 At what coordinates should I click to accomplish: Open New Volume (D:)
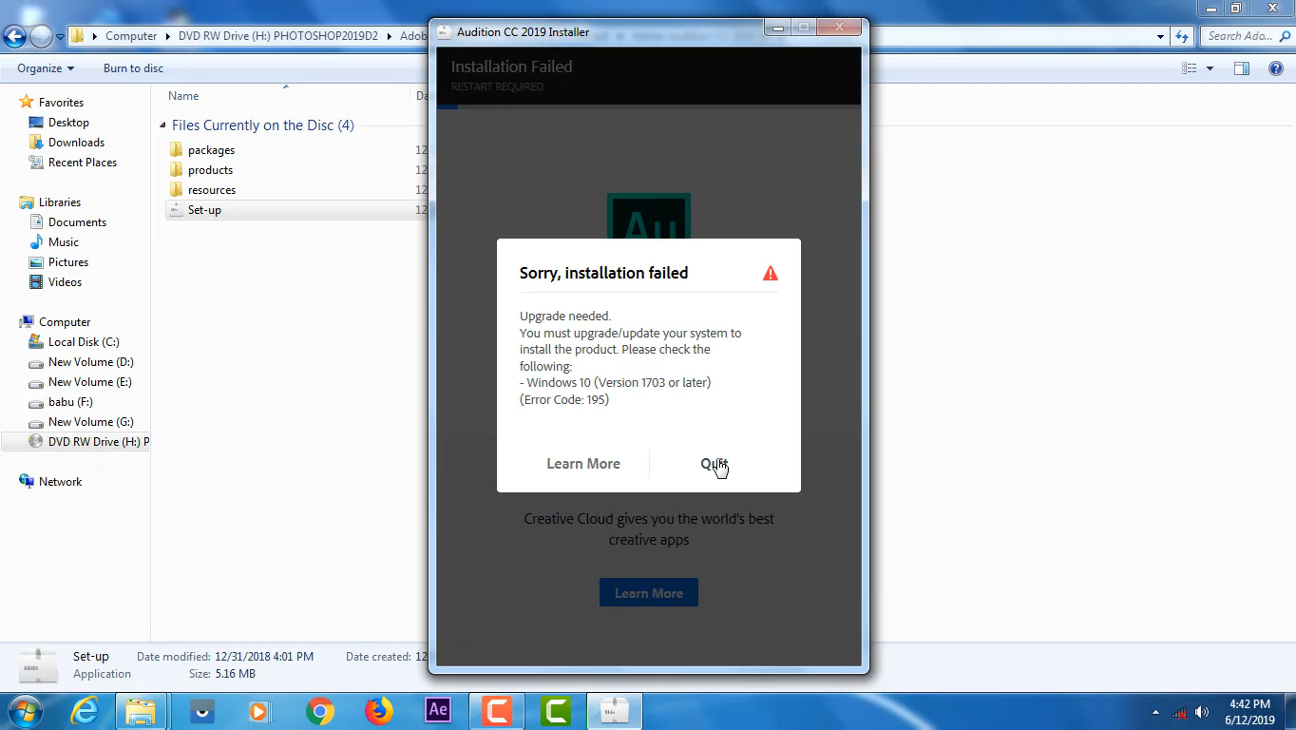coord(90,362)
